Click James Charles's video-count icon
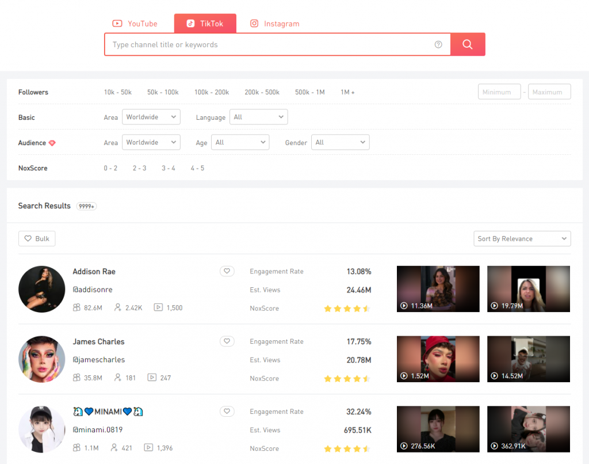Image resolution: width=589 pixels, height=464 pixels. [152, 378]
